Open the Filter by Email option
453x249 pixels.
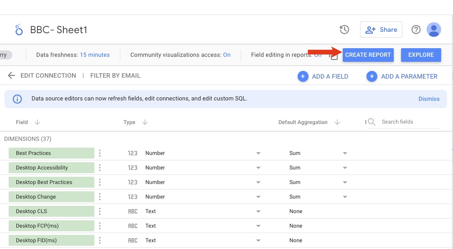[x=115, y=76]
